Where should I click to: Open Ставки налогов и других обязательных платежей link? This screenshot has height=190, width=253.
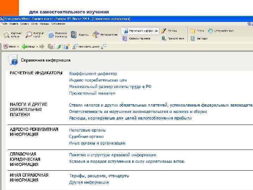(x=161, y=105)
